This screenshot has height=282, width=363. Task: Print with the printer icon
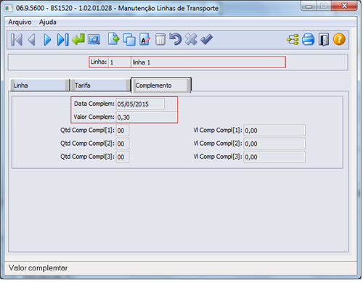[x=308, y=39]
